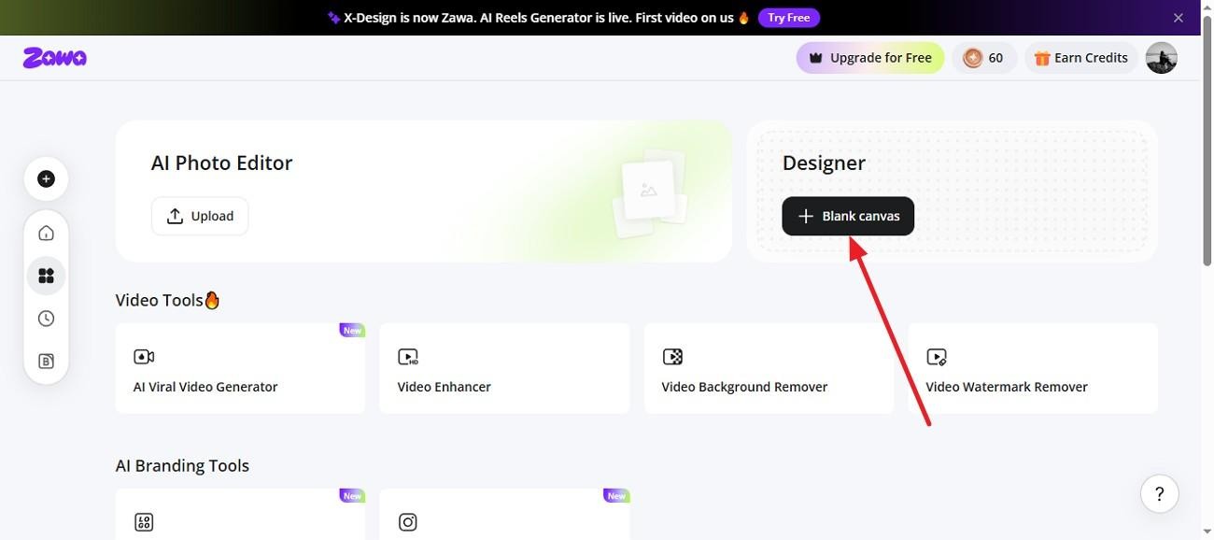Select the tools grid icon in sidebar
The width and height of the screenshot is (1214, 540).
[x=46, y=276]
